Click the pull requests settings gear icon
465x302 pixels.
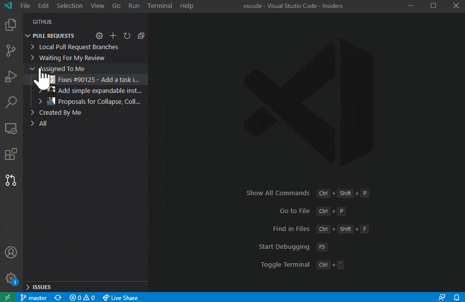99,36
